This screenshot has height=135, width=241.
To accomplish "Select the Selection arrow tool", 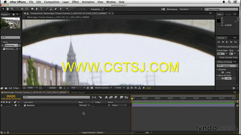I will pos(3,9).
